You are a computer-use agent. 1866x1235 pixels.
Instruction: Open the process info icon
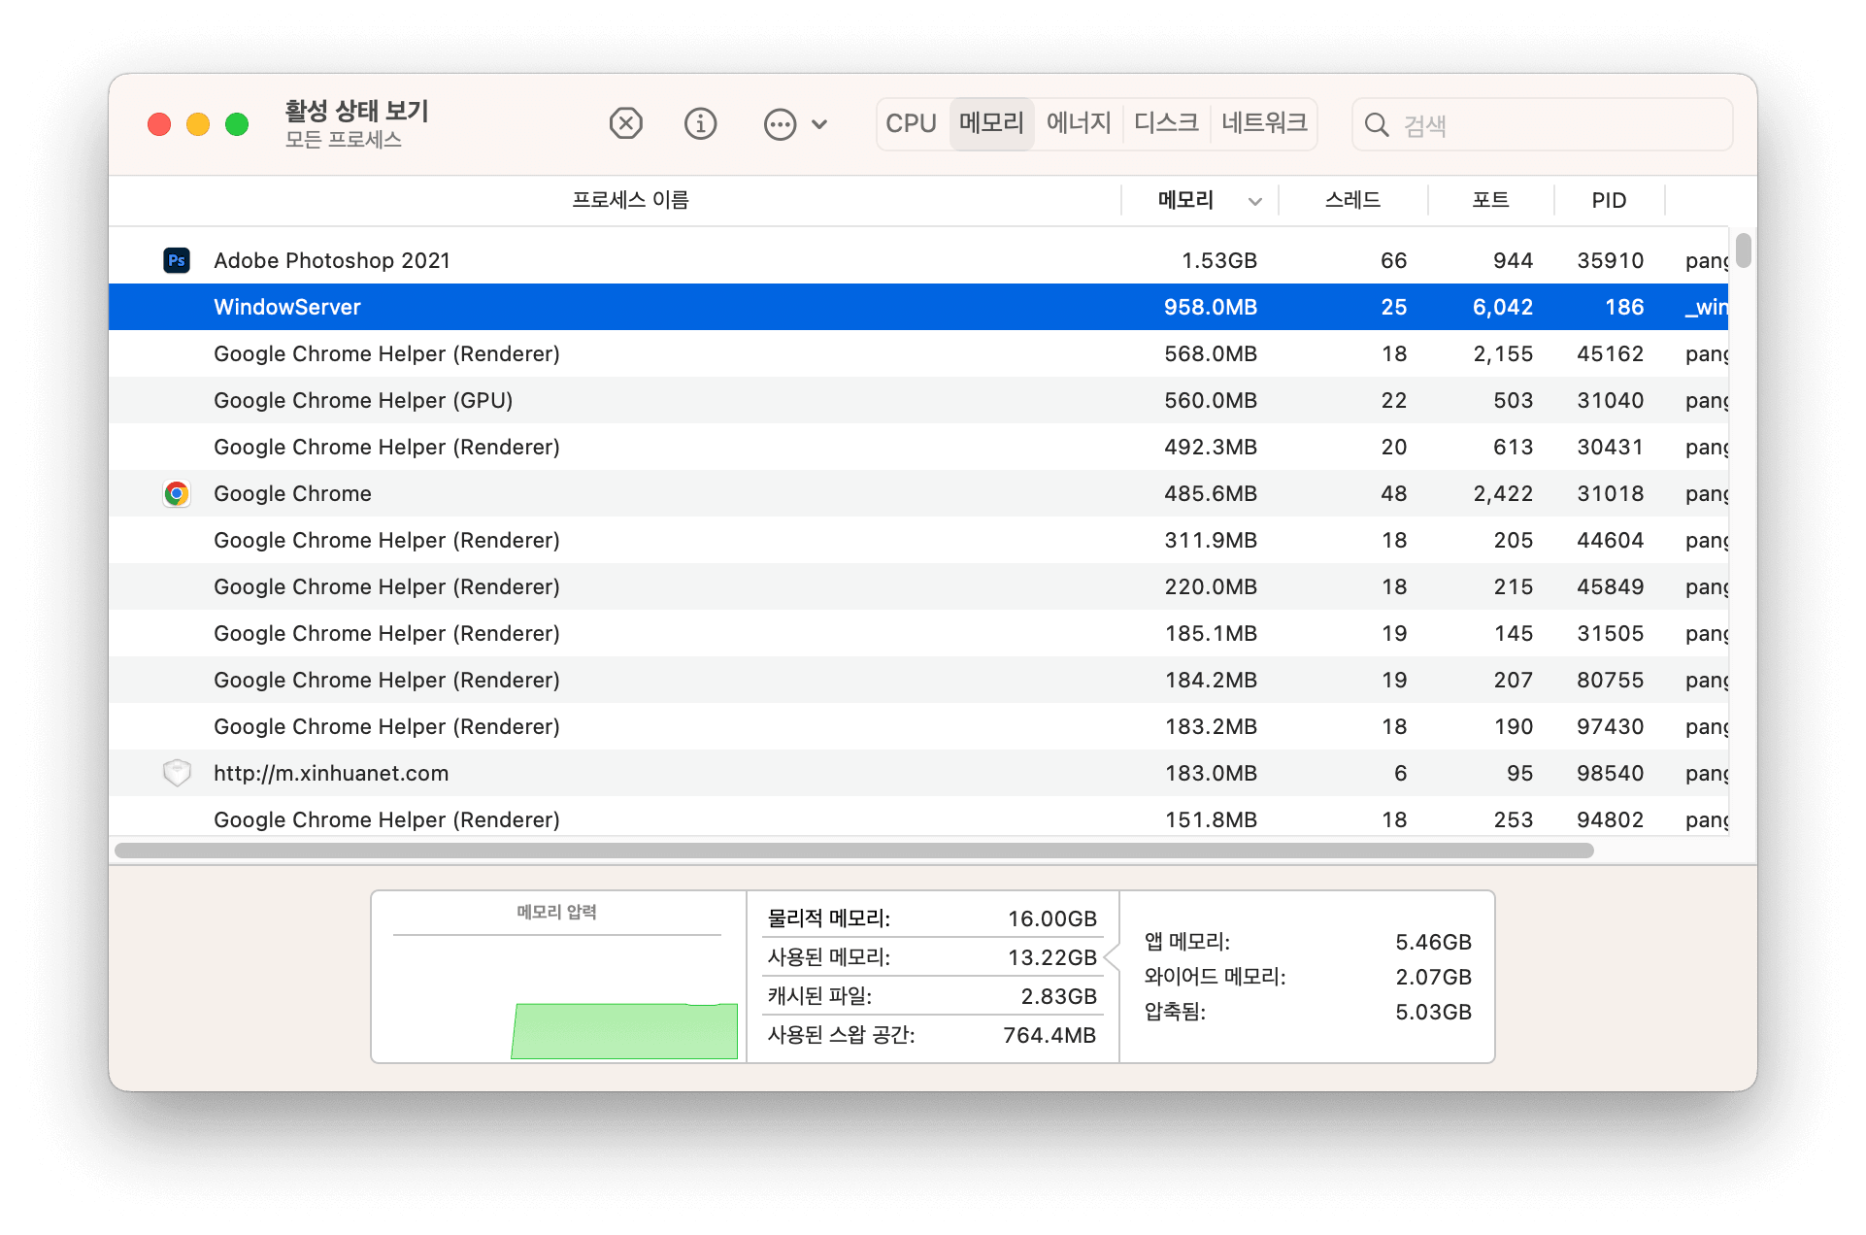click(700, 123)
